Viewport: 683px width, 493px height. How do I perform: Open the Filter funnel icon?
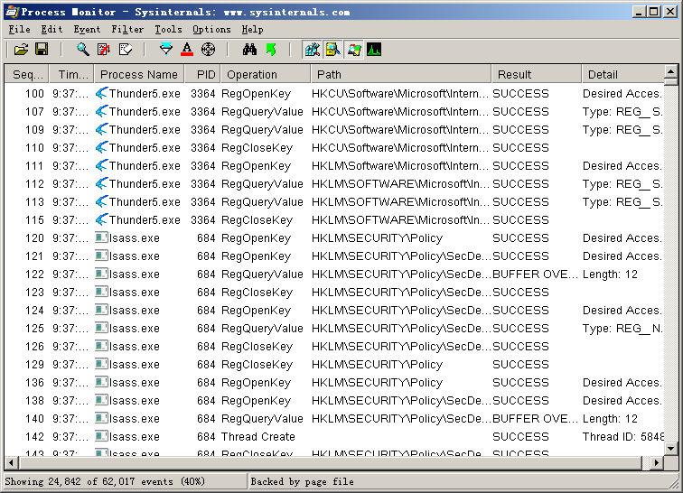click(x=166, y=50)
